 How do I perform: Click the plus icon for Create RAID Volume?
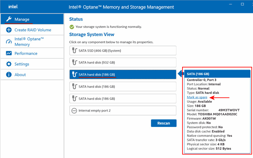click(x=9, y=30)
